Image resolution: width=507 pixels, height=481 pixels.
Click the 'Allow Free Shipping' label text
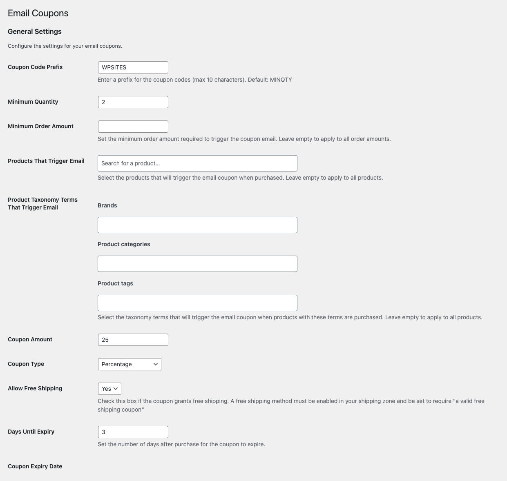35,388
